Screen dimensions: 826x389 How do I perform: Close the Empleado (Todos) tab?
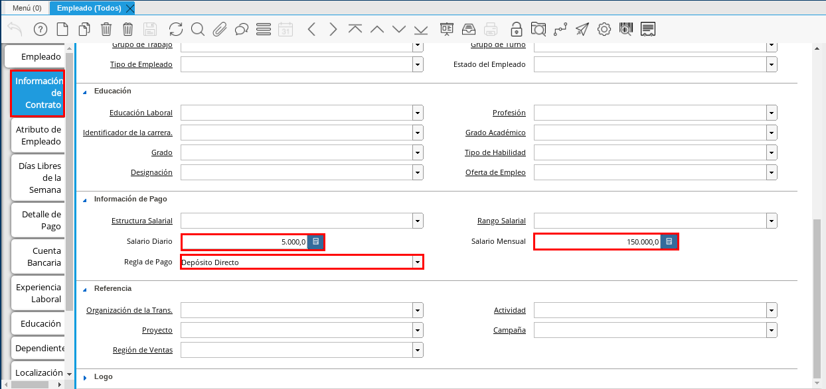pyautogui.click(x=129, y=8)
